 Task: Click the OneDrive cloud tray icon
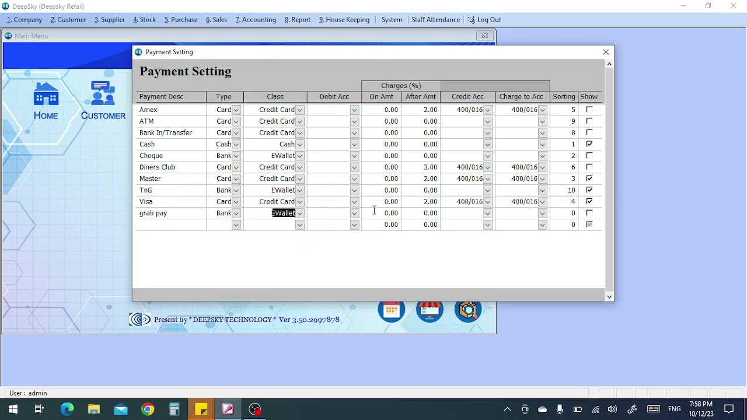(542, 409)
